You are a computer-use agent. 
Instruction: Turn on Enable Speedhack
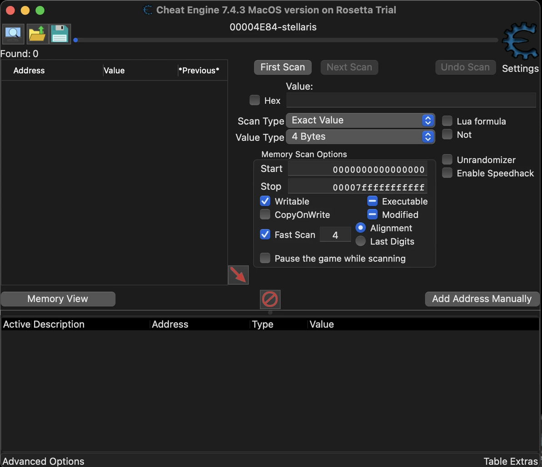447,173
